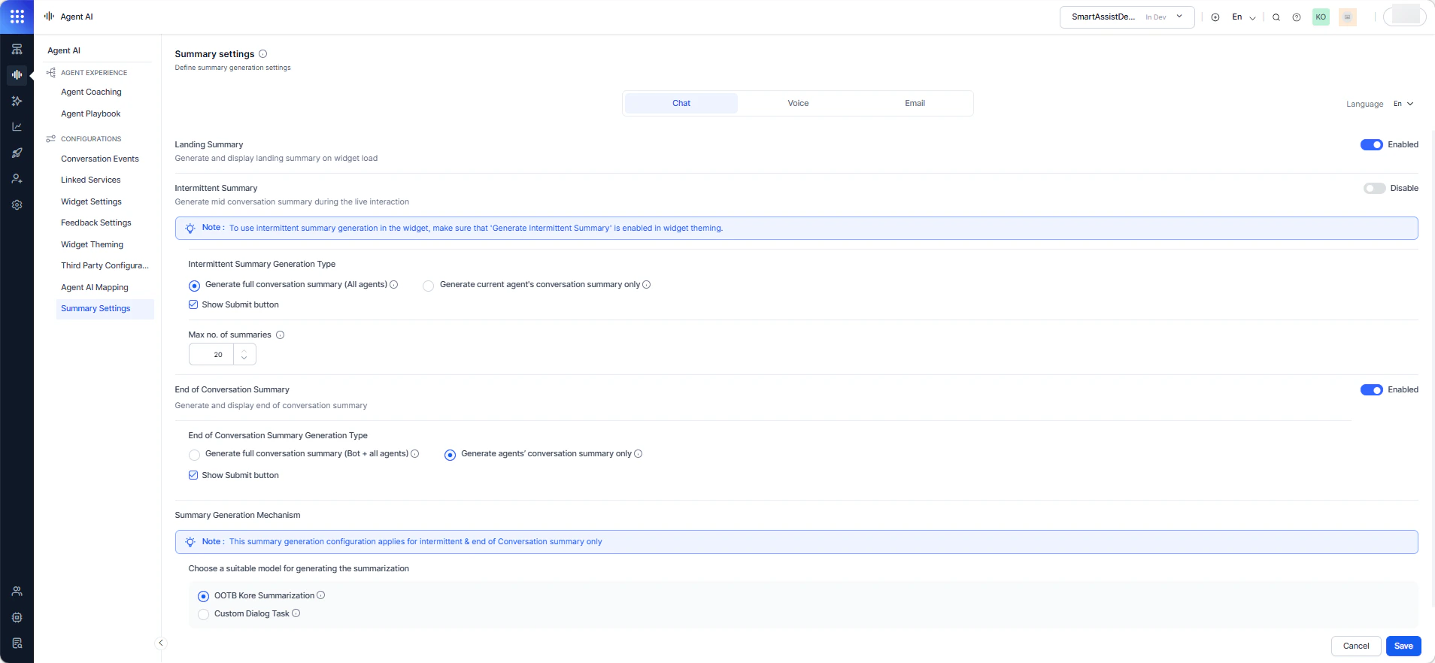Enable the Intermittent Summary switch
The height and width of the screenshot is (663, 1435).
click(1375, 189)
